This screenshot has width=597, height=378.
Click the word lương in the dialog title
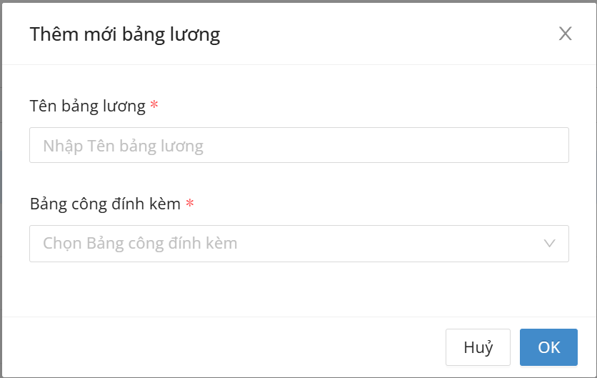click(x=197, y=34)
